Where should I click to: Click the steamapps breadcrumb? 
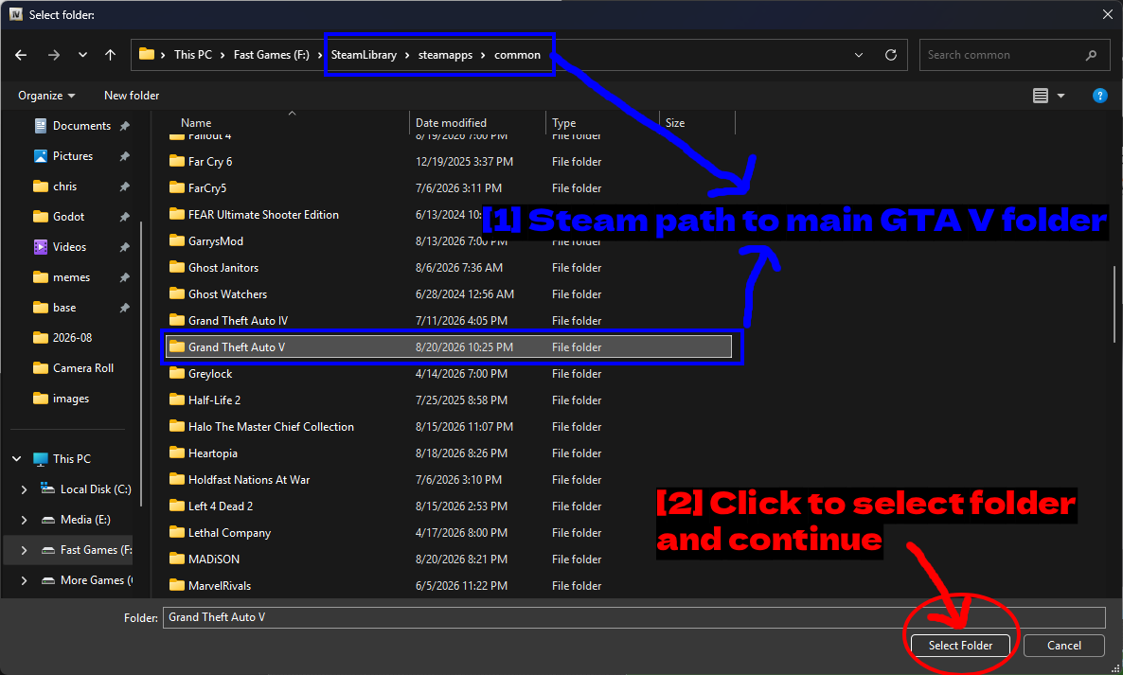[445, 54]
